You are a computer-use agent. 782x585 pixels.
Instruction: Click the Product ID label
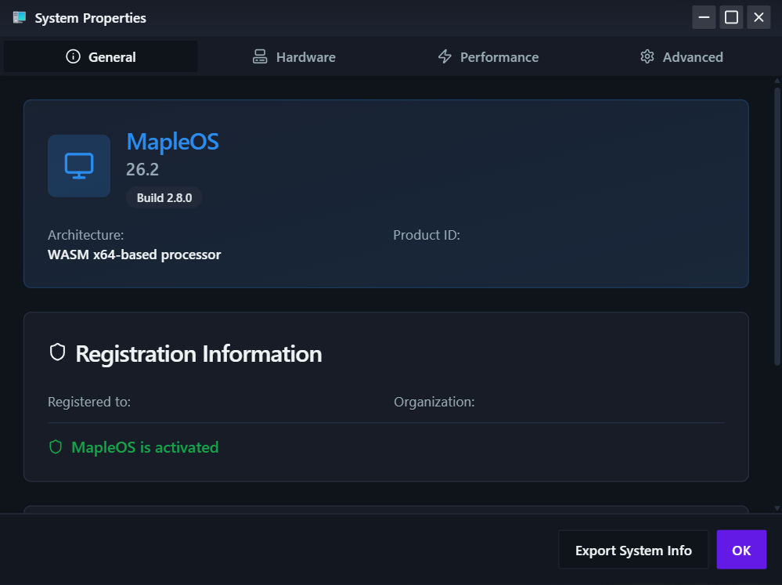(427, 235)
